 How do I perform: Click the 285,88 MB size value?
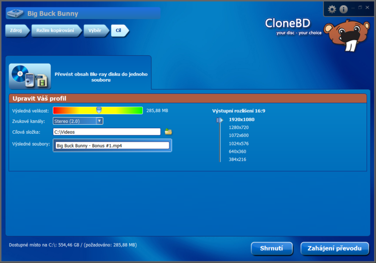coord(157,110)
